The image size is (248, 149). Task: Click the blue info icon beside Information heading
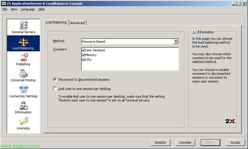(x=194, y=32)
